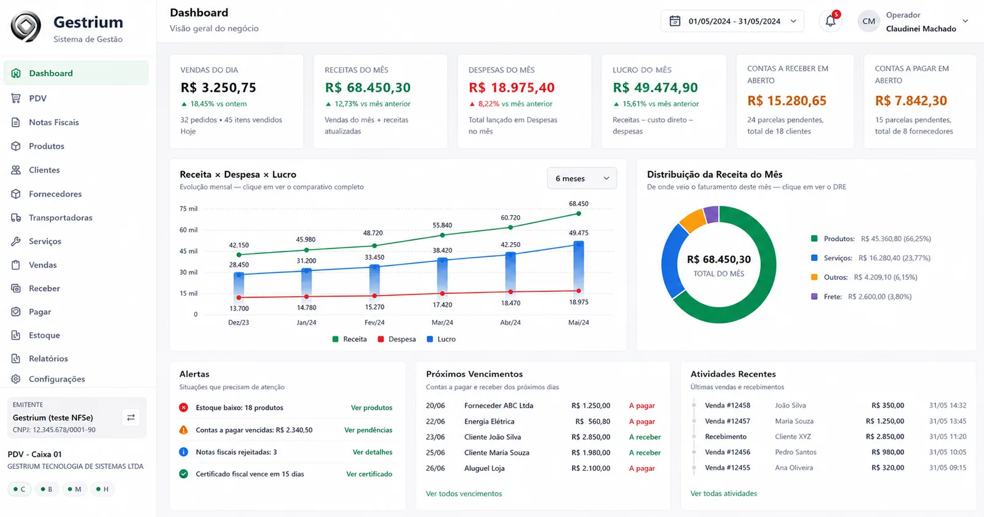Click the Clientes people icon
Screen dimensions: 984x517
click(x=16, y=170)
